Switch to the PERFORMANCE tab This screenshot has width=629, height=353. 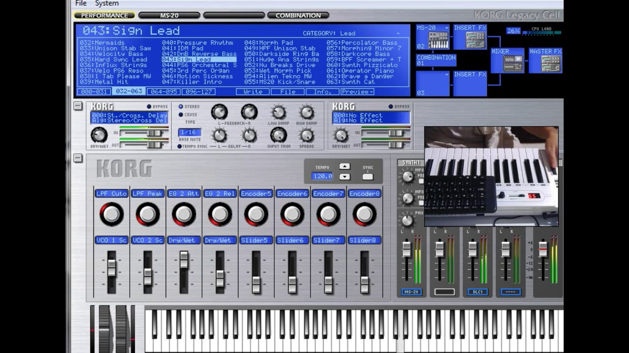[x=105, y=15]
